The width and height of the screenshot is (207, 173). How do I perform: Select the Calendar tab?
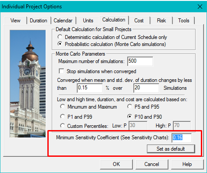63,21
